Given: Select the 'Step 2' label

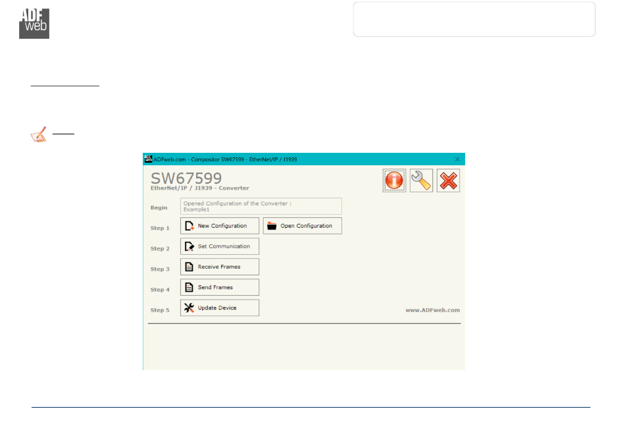Looking at the screenshot, I should (160, 248).
